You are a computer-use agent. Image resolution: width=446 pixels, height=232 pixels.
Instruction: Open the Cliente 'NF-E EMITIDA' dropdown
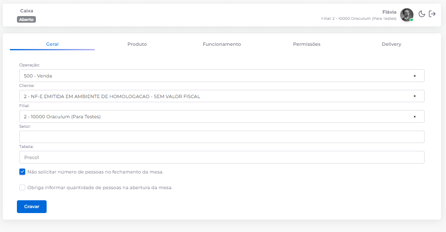[222, 96]
